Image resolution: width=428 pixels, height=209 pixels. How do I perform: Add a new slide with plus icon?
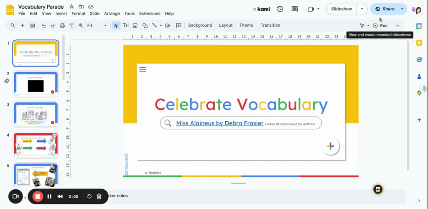coord(23,25)
